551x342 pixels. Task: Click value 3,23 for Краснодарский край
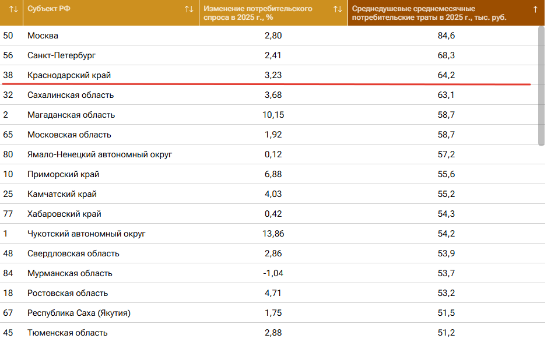(x=273, y=75)
